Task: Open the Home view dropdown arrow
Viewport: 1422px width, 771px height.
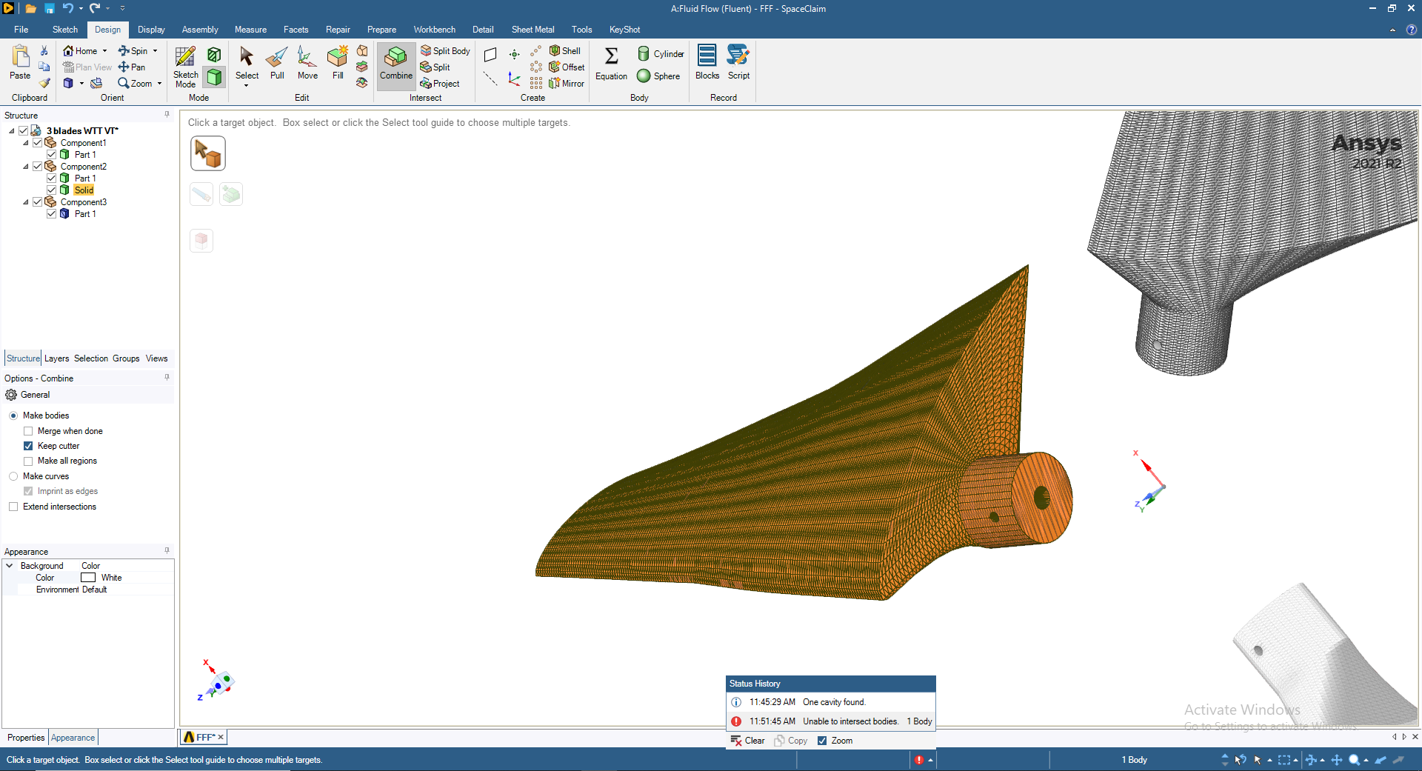Action: pyautogui.click(x=104, y=51)
